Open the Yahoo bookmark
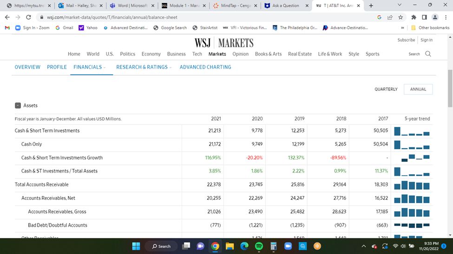The width and height of the screenshot is (453, 254). [x=88, y=28]
